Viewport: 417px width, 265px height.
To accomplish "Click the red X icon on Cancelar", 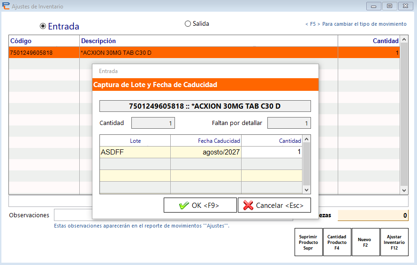I will (248, 205).
